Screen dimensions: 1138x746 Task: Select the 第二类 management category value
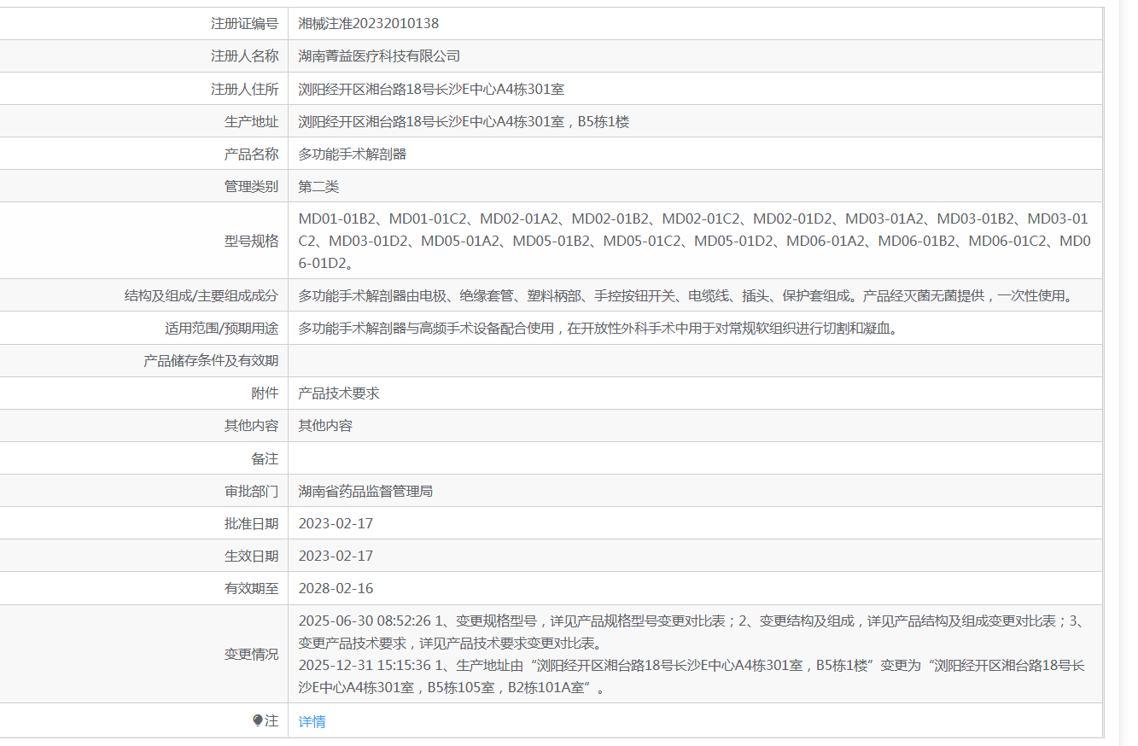coord(318,186)
